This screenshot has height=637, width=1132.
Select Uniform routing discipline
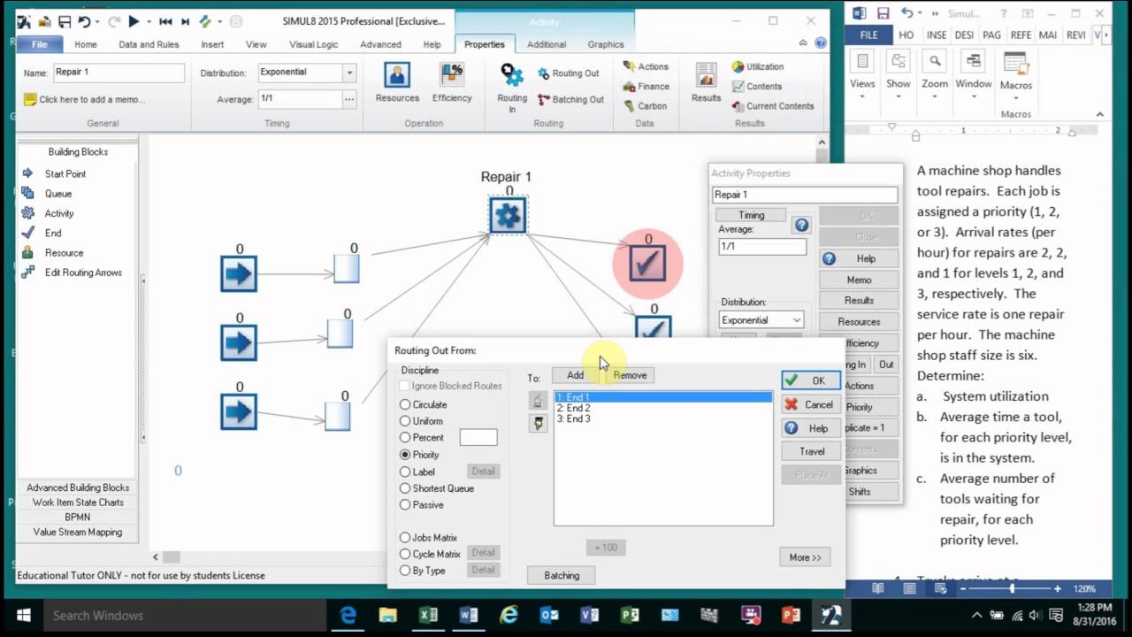[405, 421]
